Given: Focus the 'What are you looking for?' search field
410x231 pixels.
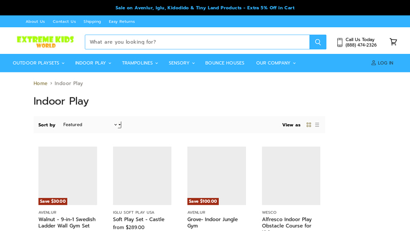Looking at the screenshot, I should [x=197, y=42].
